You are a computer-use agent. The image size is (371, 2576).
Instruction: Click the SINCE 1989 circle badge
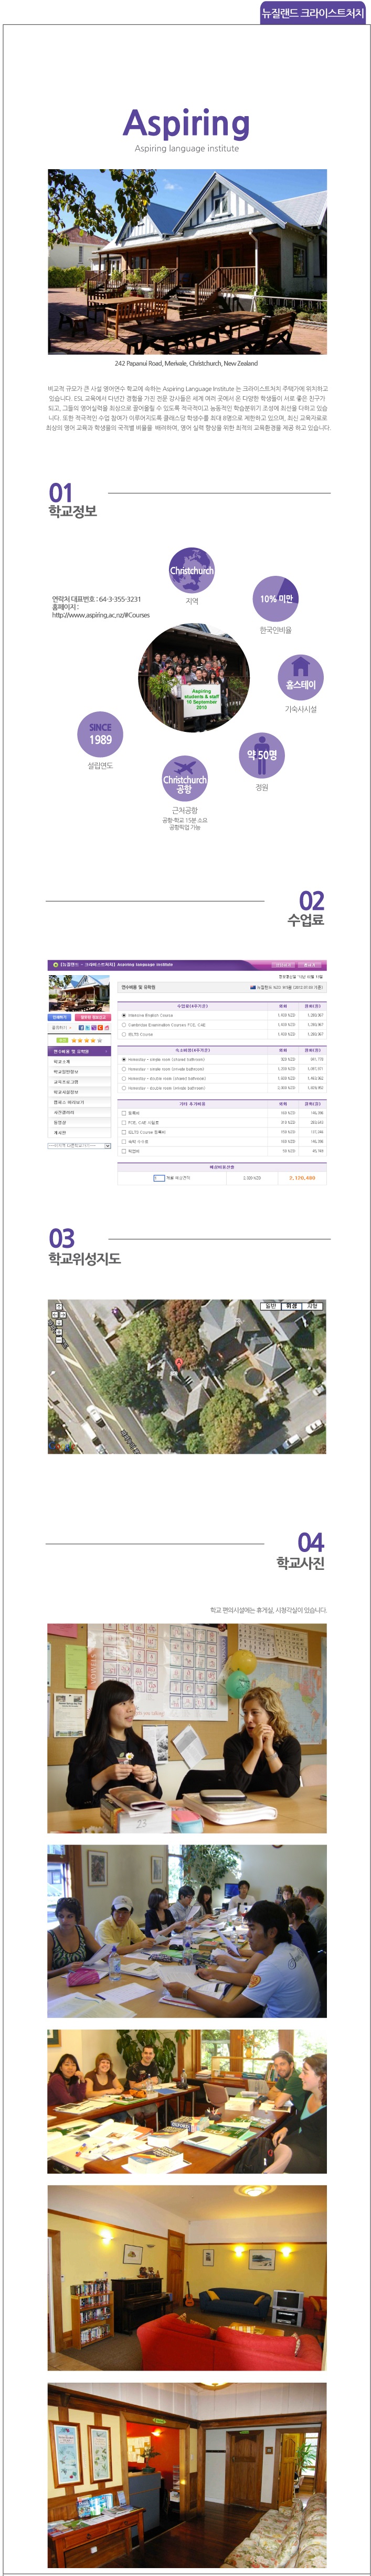click(100, 734)
